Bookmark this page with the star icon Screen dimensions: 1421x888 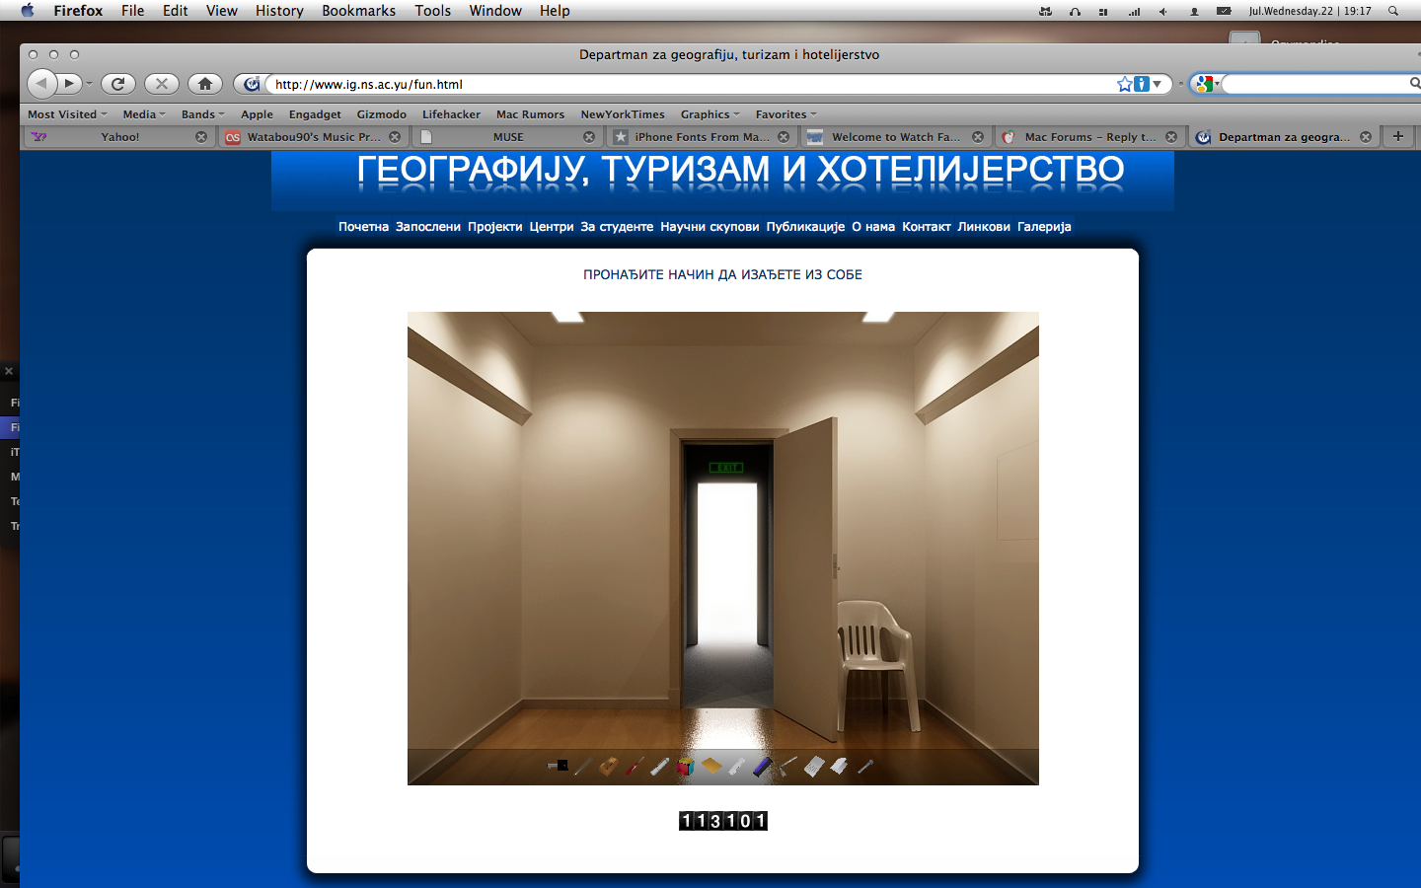(1124, 84)
